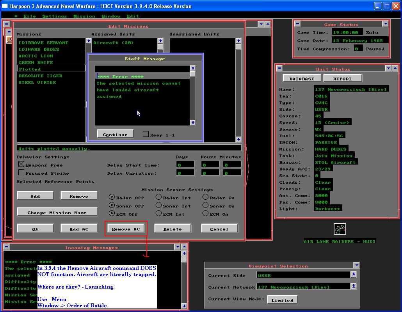Image resolution: width=402 pixels, height=312 pixels.
Task: Enable Focused Strike checkbox
Action: (x=21, y=172)
